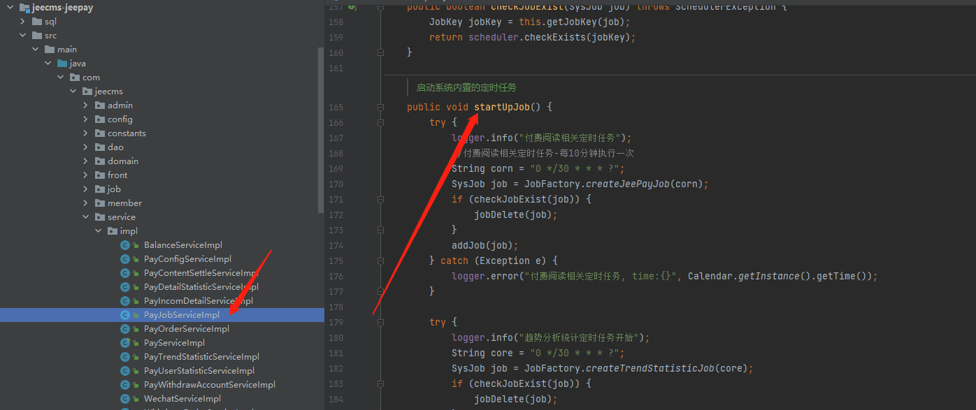Screen dimensions: 976x410
Task: Click the class icon beside PayWithdrawAccountServiceImpl
Action: point(125,385)
